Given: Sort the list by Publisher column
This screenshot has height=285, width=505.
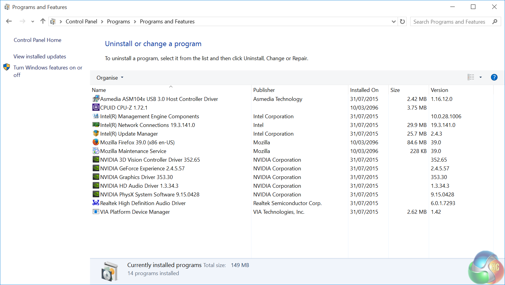Looking at the screenshot, I should point(264,90).
